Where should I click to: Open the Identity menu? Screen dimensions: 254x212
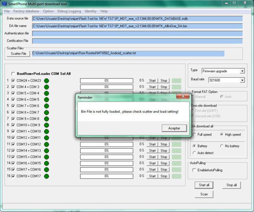(x=90, y=11)
